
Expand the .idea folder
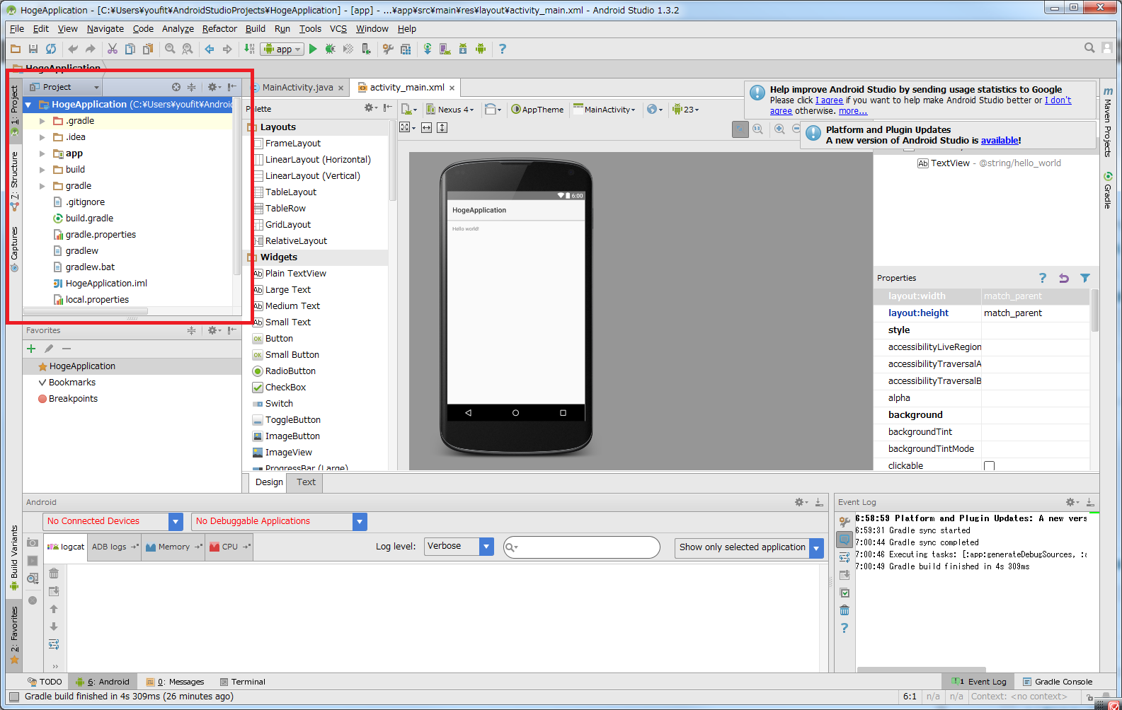(x=42, y=137)
